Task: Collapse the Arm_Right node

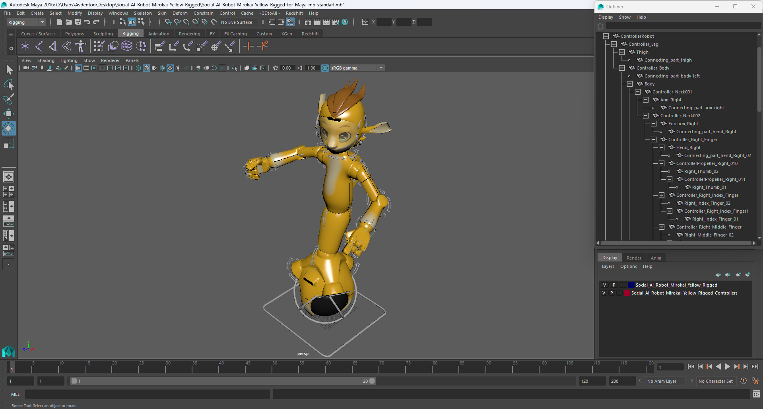Action: 646,100
